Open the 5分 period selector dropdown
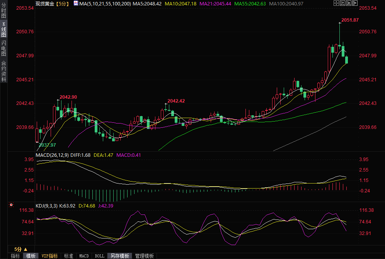 click(20, 249)
